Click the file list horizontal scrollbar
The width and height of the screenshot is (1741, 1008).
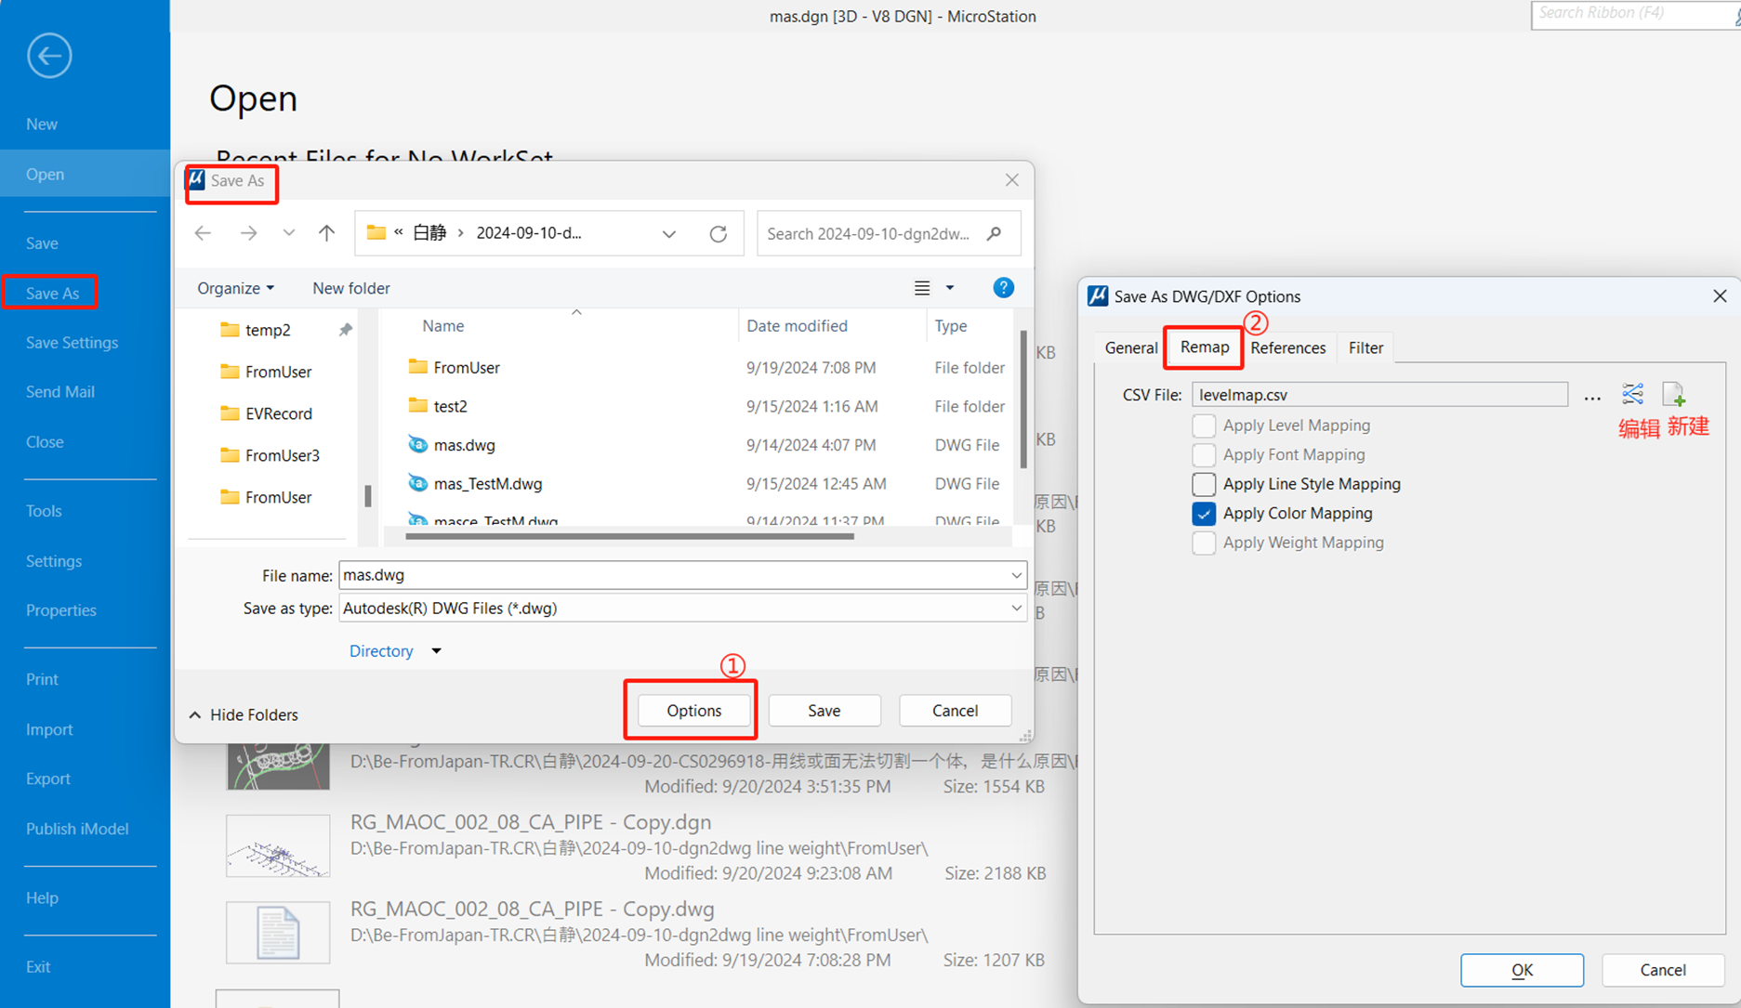pyautogui.click(x=629, y=536)
